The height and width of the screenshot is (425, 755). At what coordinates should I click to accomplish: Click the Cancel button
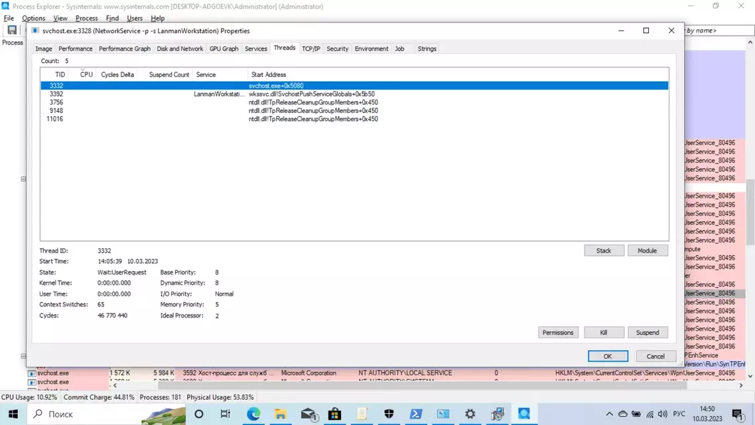(655, 356)
